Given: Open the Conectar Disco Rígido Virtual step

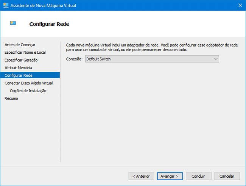Looking at the screenshot, I should coord(28,83).
